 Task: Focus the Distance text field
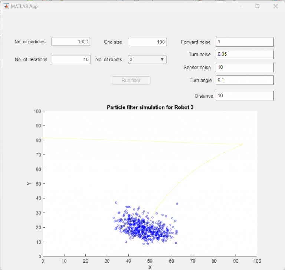point(245,96)
